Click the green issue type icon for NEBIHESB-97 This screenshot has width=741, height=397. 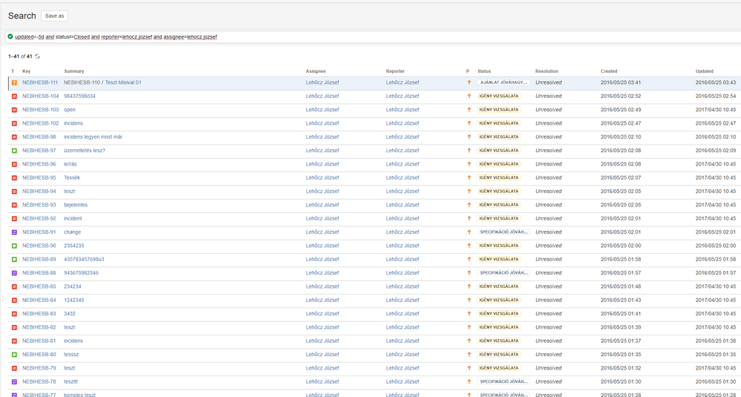tap(14, 151)
